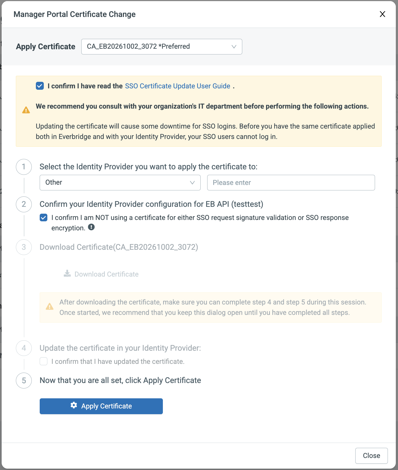The image size is (398, 470).
Task: Expand the Identity Provider 'Other' dropdown
Action: click(x=120, y=182)
